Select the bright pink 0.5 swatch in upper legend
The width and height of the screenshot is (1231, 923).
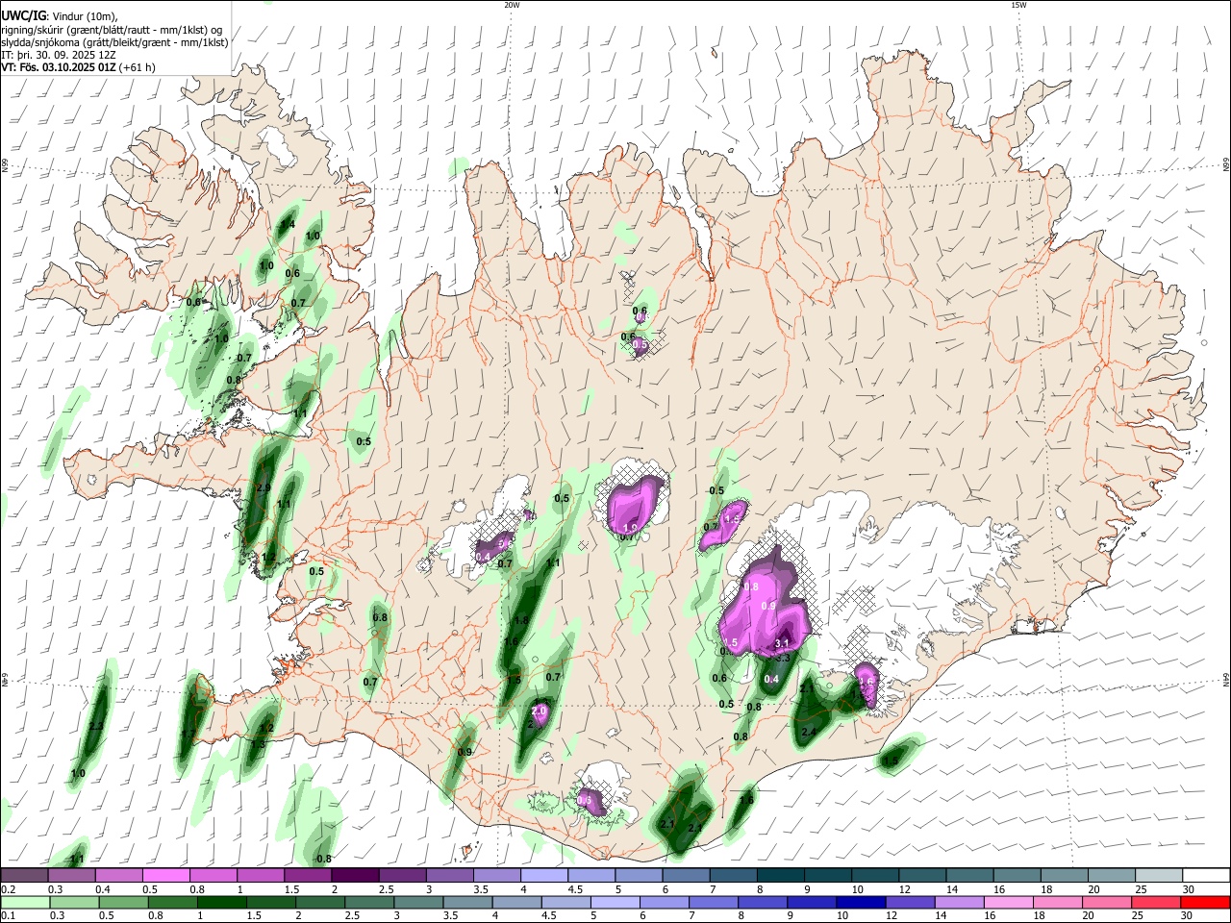click(165, 875)
